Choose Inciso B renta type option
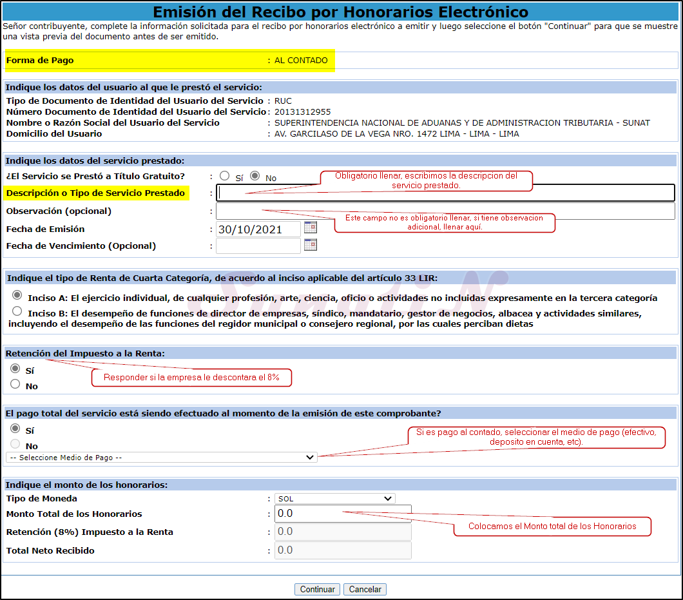This screenshot has height=600, width=683. point(17,311)
